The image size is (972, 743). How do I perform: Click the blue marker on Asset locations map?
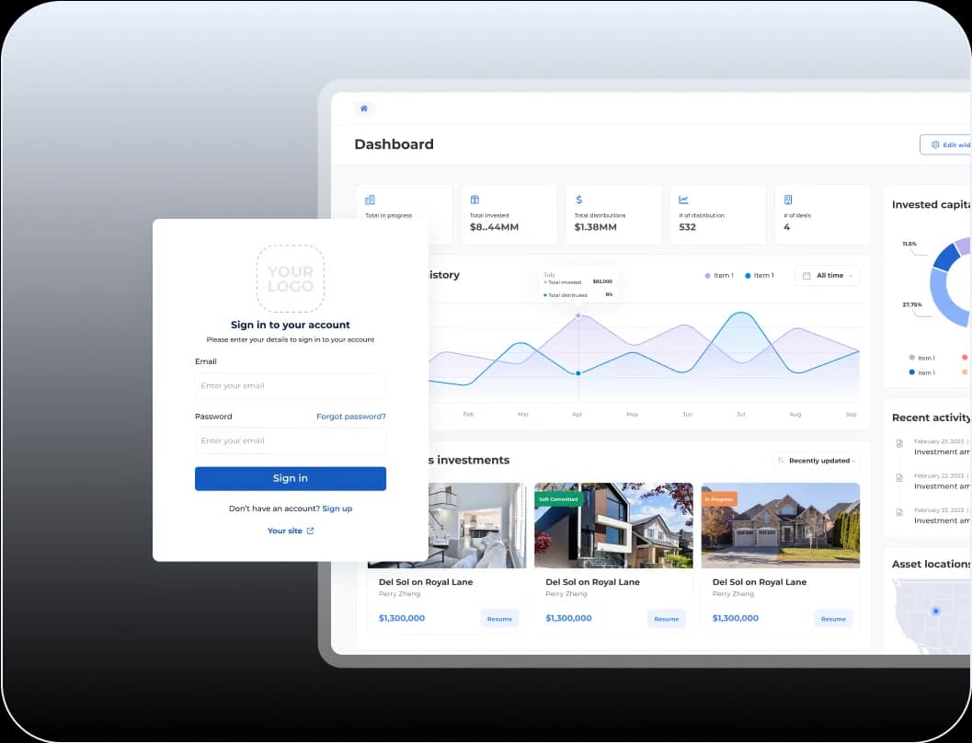[935, 611]
